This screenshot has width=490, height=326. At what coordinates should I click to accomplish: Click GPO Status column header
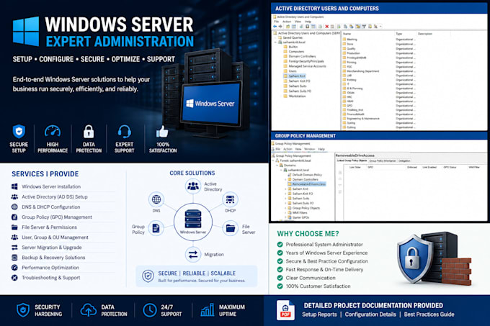tap(450, 167)
